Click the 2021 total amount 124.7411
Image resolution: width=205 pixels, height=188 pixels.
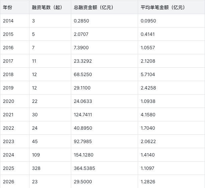(x=83, y=115)
